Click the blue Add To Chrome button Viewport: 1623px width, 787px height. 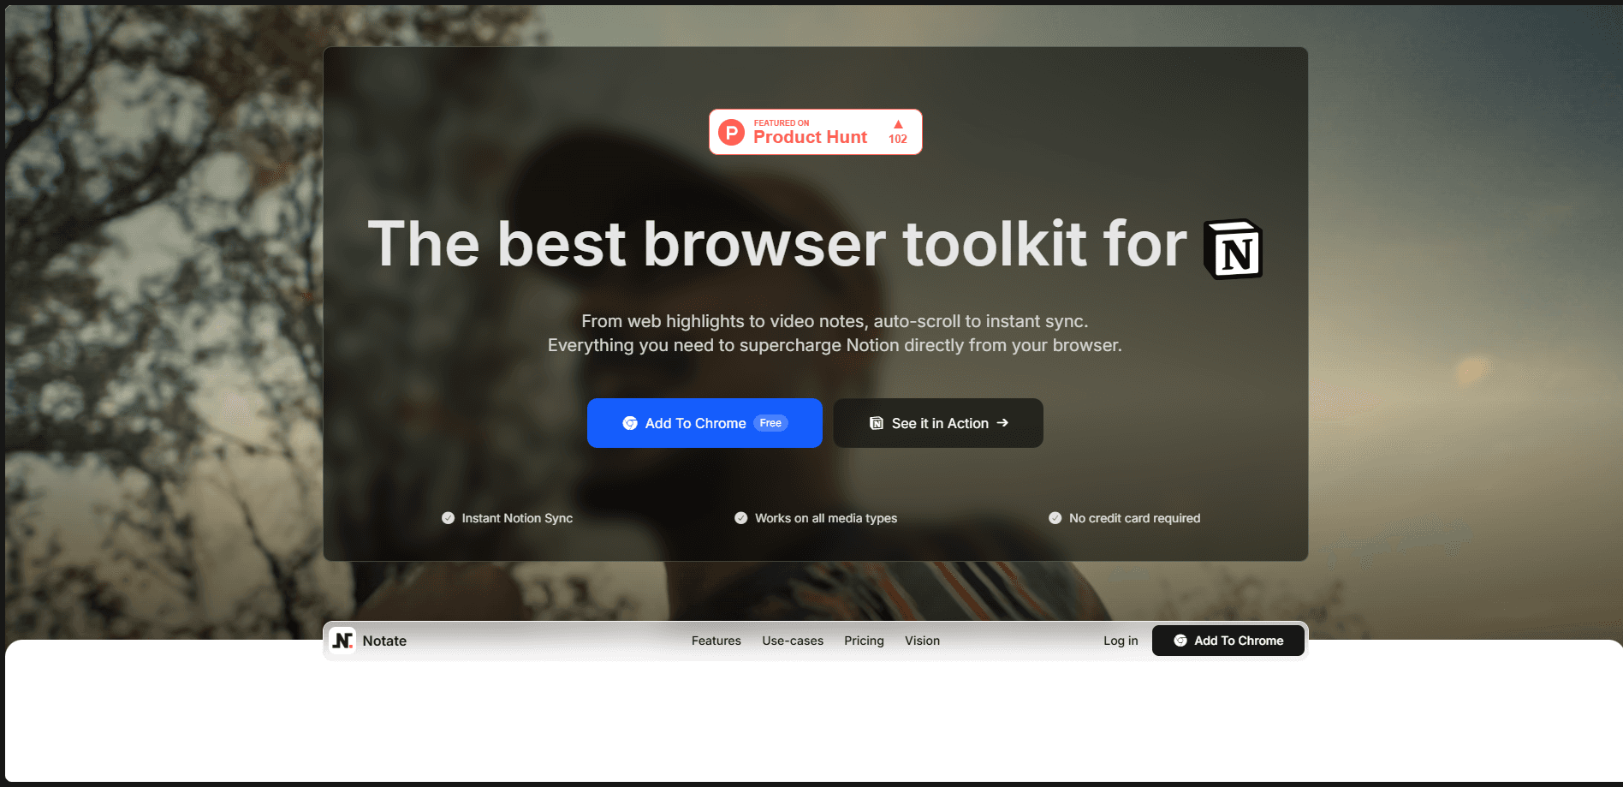(704, 423)
